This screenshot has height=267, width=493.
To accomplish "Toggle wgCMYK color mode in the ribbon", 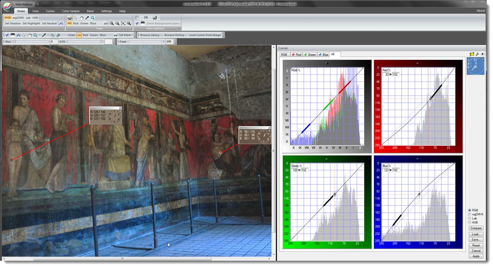I will click(x=18, y=18).
